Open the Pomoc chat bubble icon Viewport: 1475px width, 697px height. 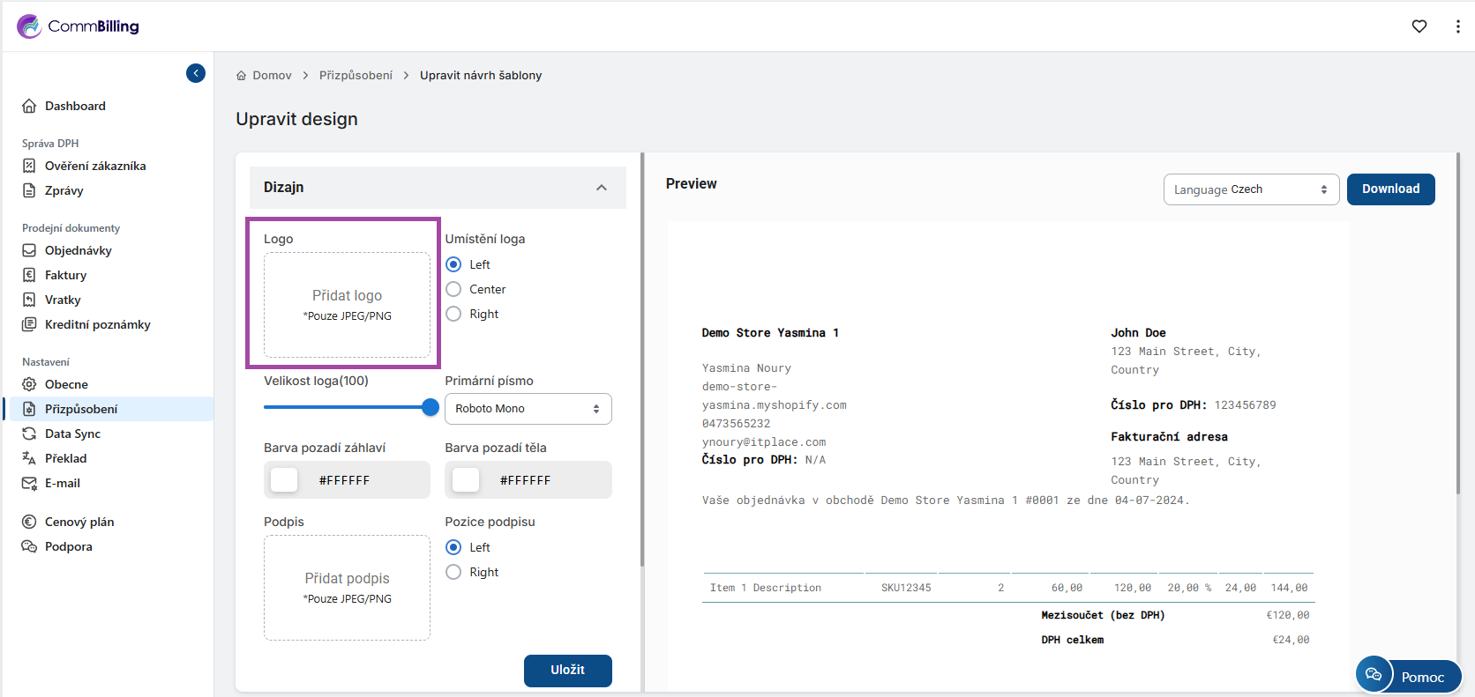[1373, 675]
